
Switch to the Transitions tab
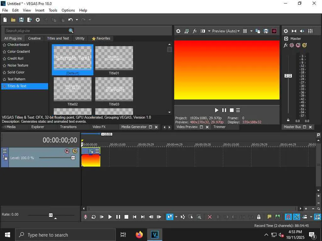[x=68, y=127]
